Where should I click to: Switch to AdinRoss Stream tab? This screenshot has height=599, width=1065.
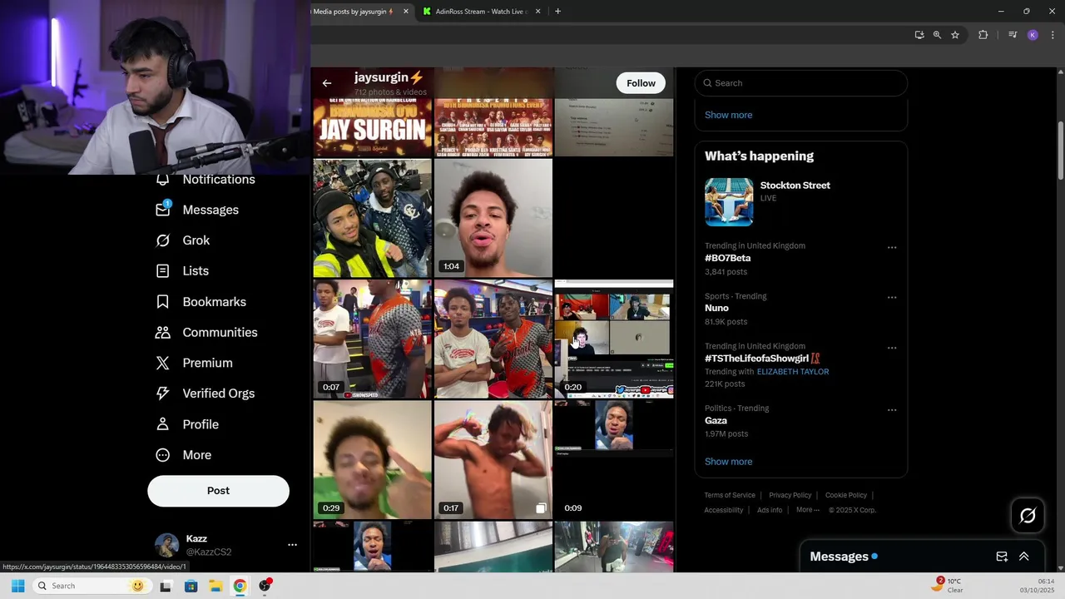(x=481, y=12)
